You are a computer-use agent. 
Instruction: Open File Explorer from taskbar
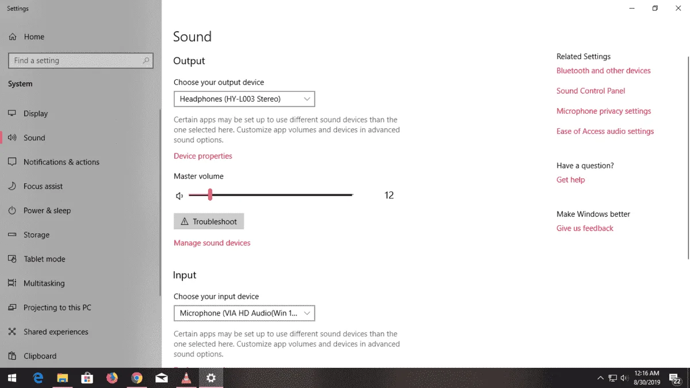[x=63, y=378]
